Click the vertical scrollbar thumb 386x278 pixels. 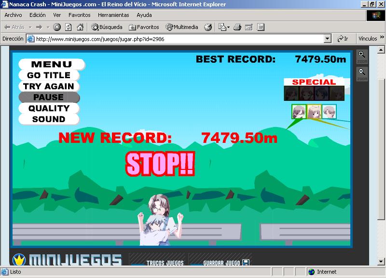[x=381, y=150]
